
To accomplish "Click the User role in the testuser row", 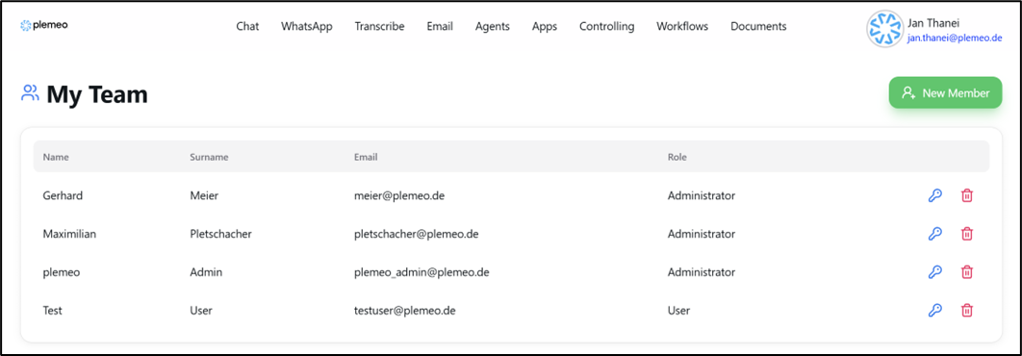I will [678, 311].
